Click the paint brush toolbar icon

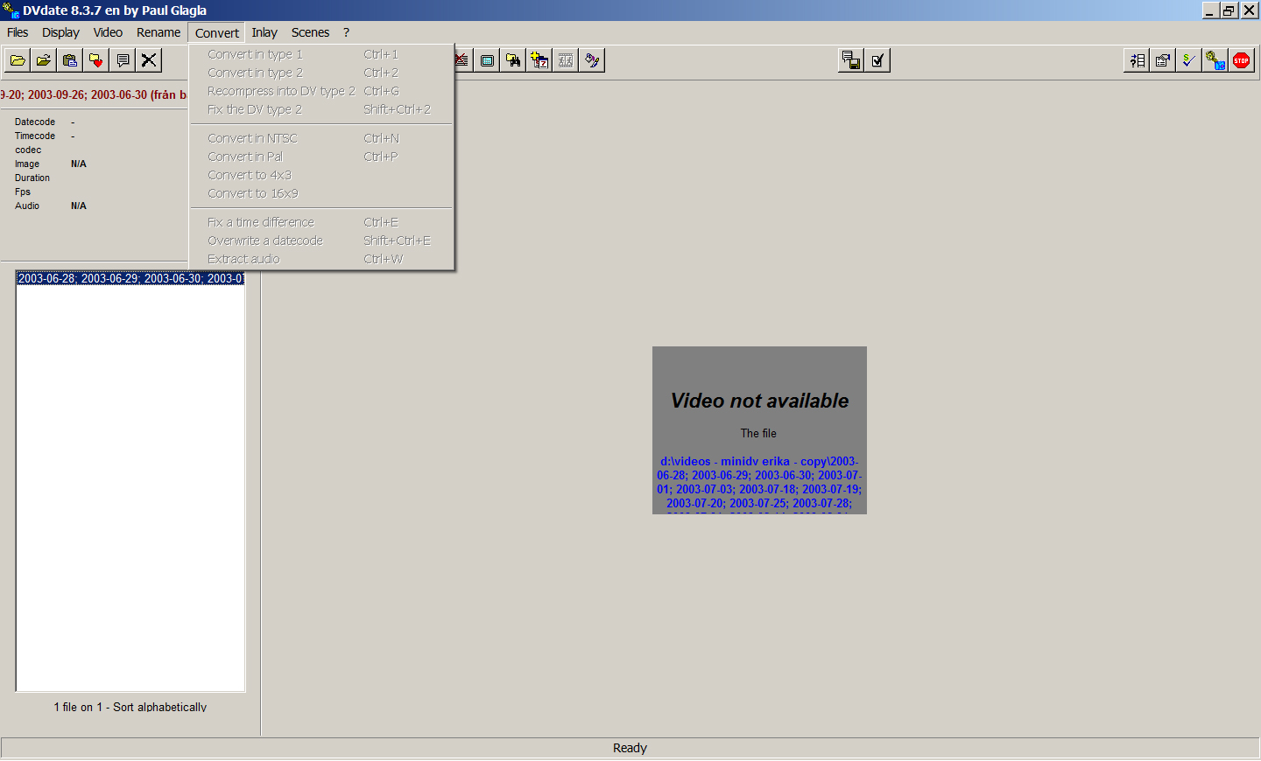point(592,60)
